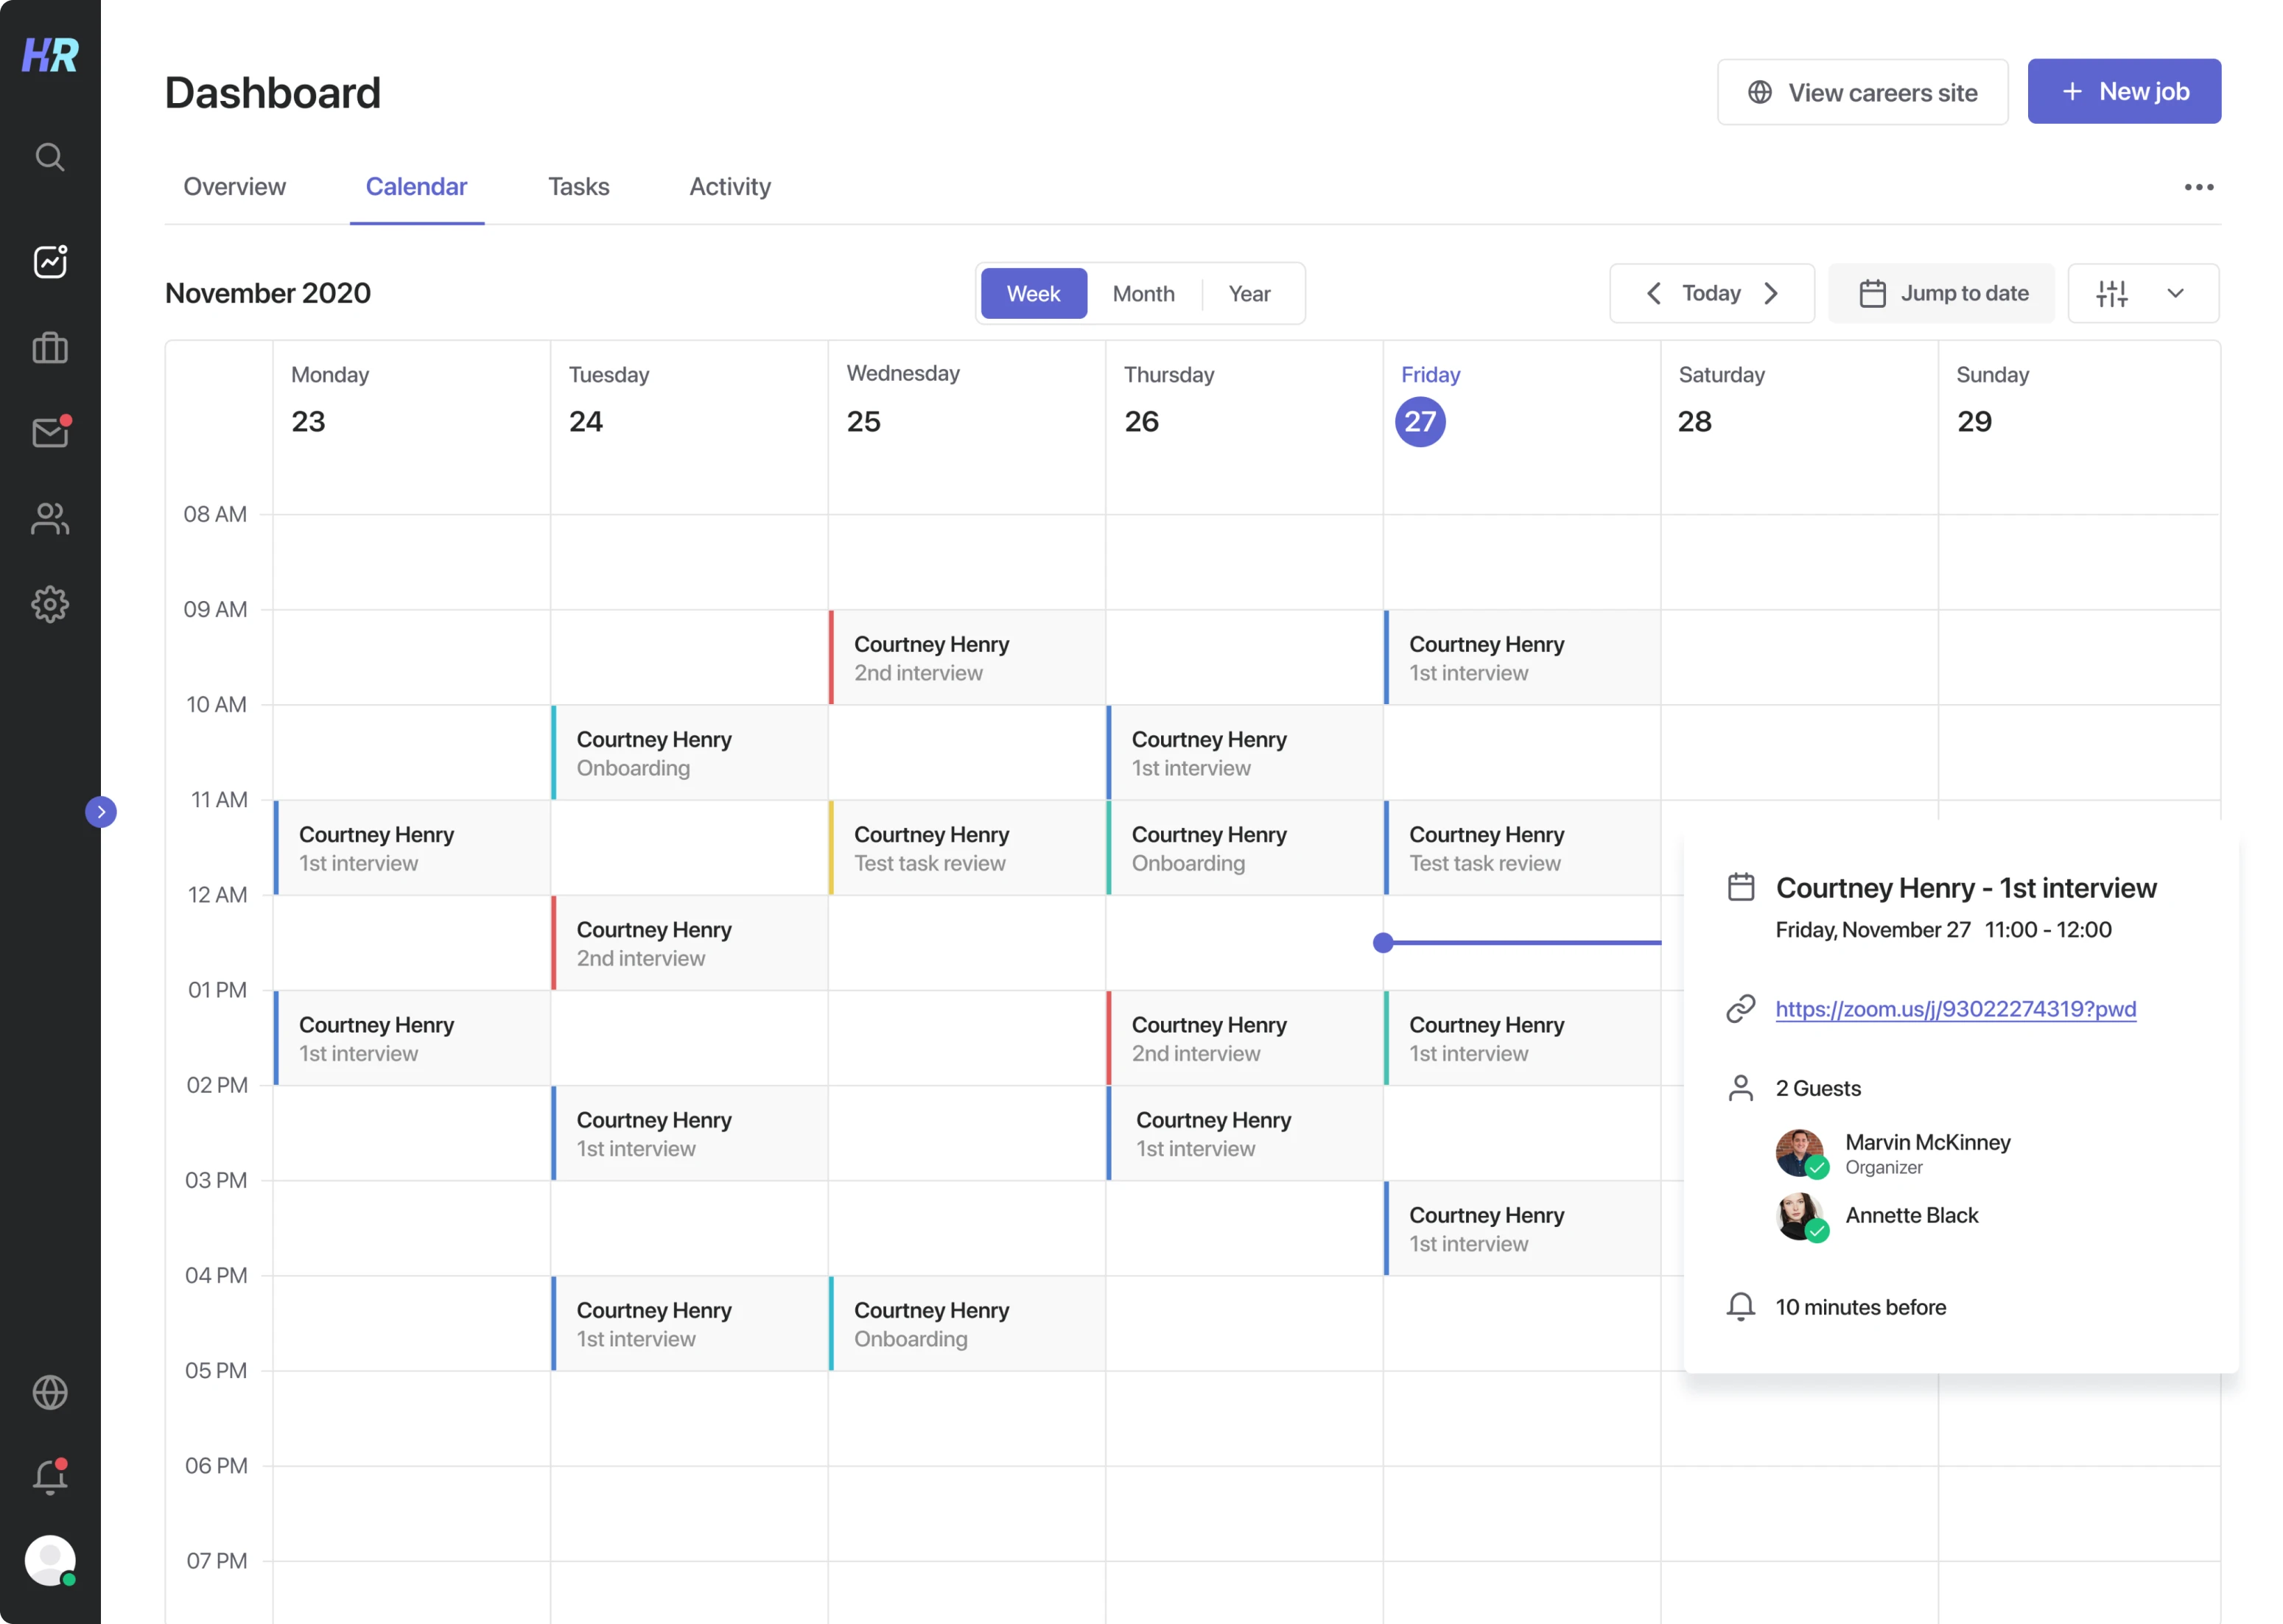This screenshot has height=1624, width=2283.
Task: Open the inbox mail icon with notification dot
Action: pos(49,432)
